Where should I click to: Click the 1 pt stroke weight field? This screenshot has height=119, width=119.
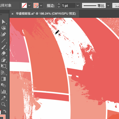pyautogui.click(x=68, y=6)
